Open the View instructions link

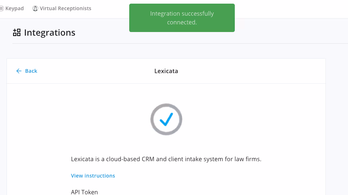(x=93, y=175)
